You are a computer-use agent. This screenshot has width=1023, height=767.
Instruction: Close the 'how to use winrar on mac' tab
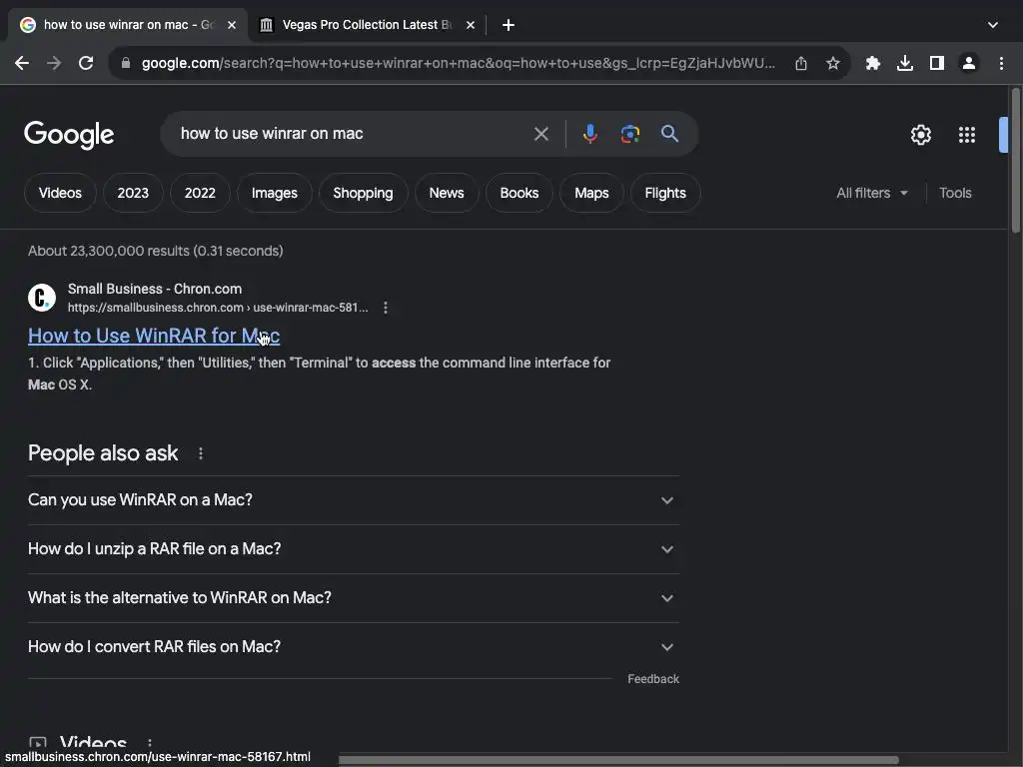pos(232,25)
